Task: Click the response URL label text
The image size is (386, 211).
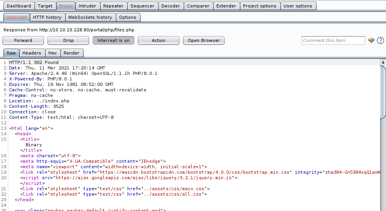Action: 69,30
